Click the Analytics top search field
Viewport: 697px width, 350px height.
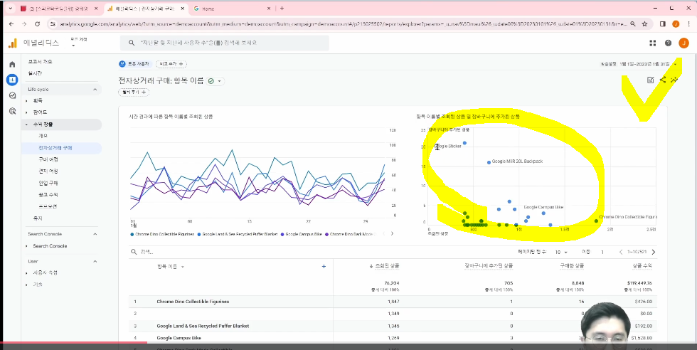[x=225, y=43]
